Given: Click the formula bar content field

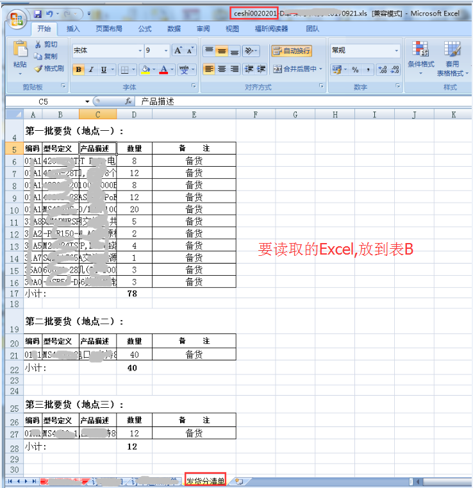Looking at the screenshot, I should [305, 101].
